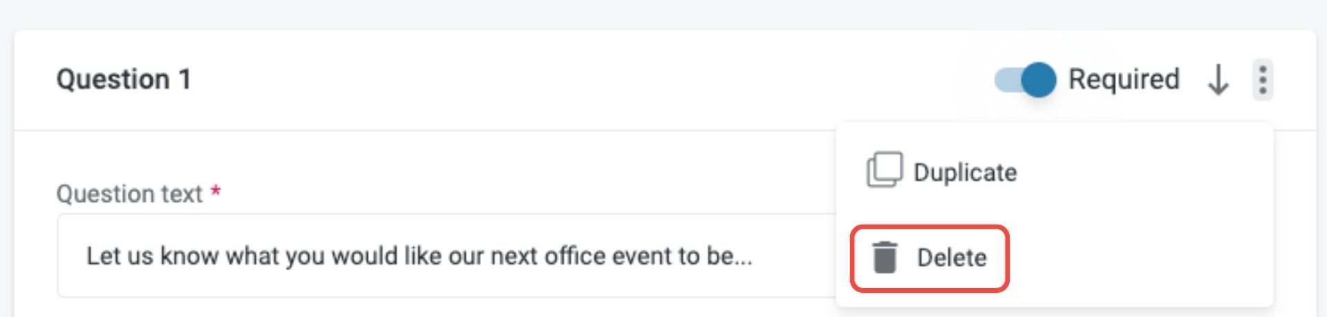
Task: Click the three-dot more options icon
Action: [x=1263, y=80]
